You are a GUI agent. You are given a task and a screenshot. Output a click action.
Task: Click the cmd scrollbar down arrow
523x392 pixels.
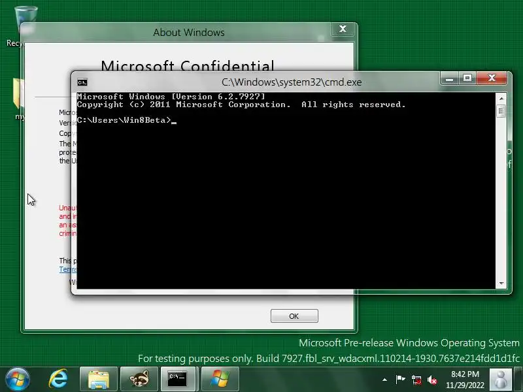point(501,284)
